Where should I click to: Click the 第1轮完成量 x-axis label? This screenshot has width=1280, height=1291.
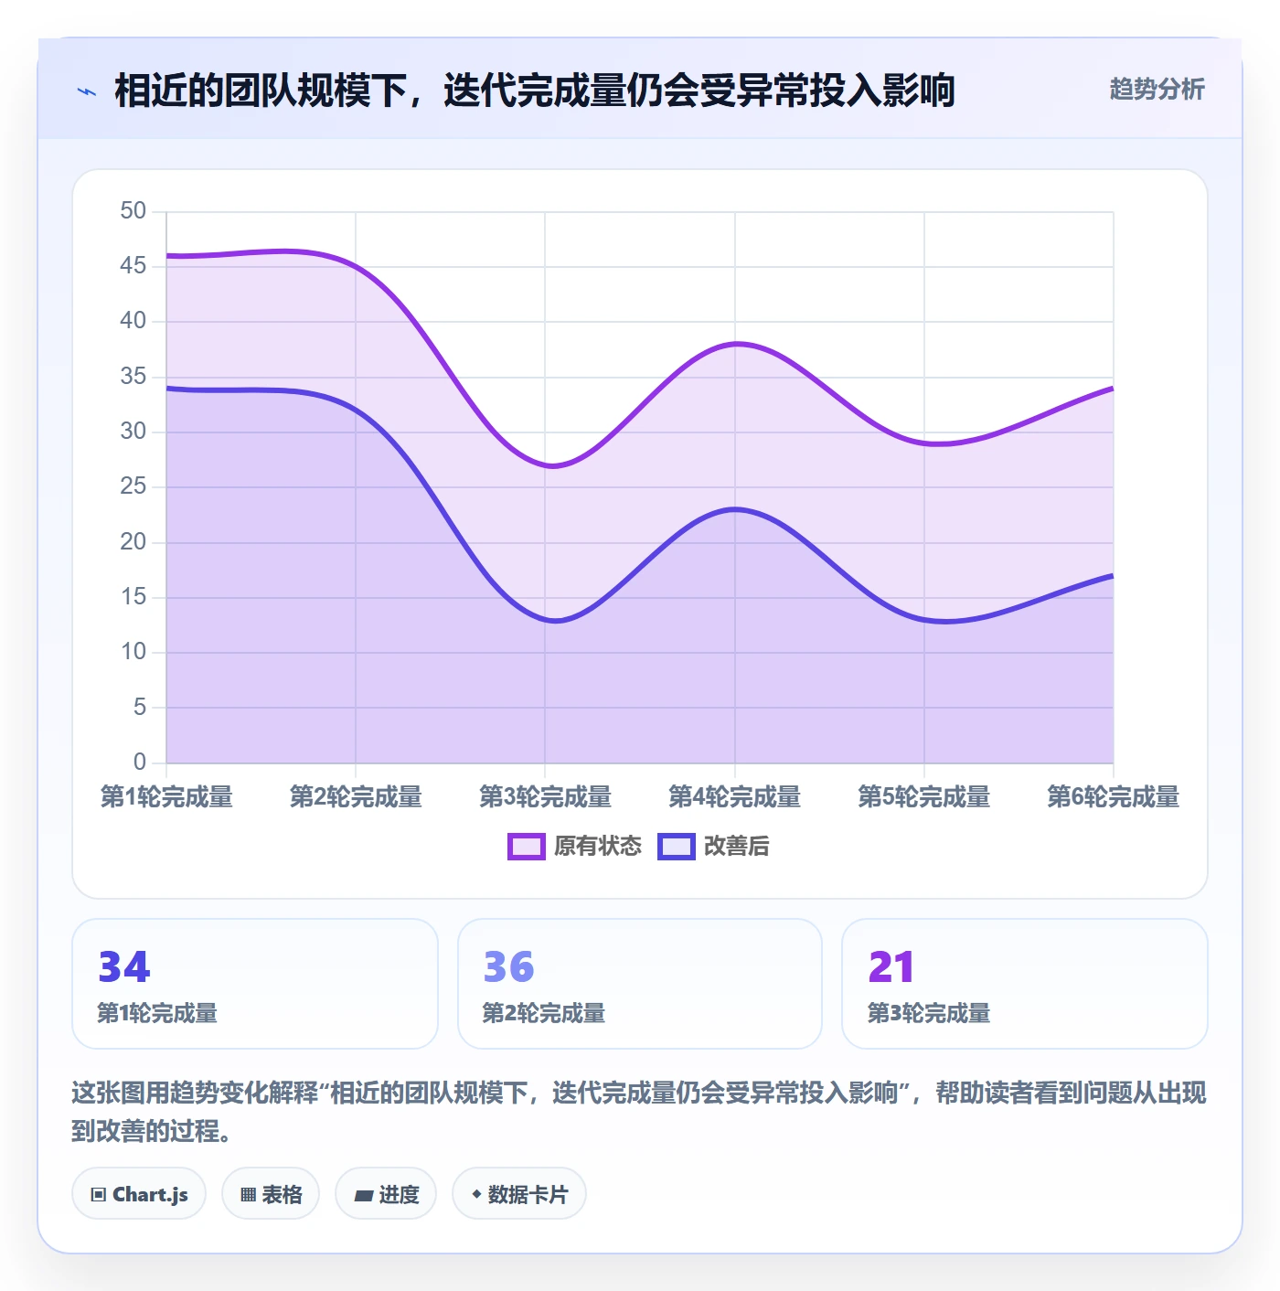click(166, 797)
